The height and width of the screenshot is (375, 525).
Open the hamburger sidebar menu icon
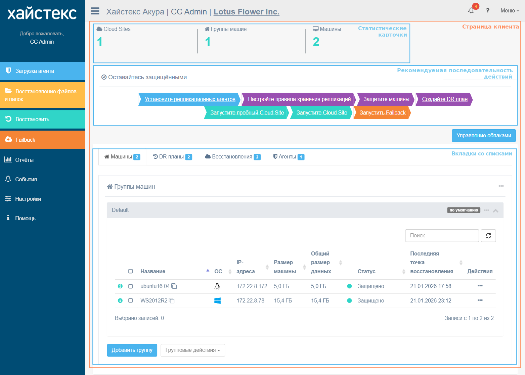click(95, 11)
